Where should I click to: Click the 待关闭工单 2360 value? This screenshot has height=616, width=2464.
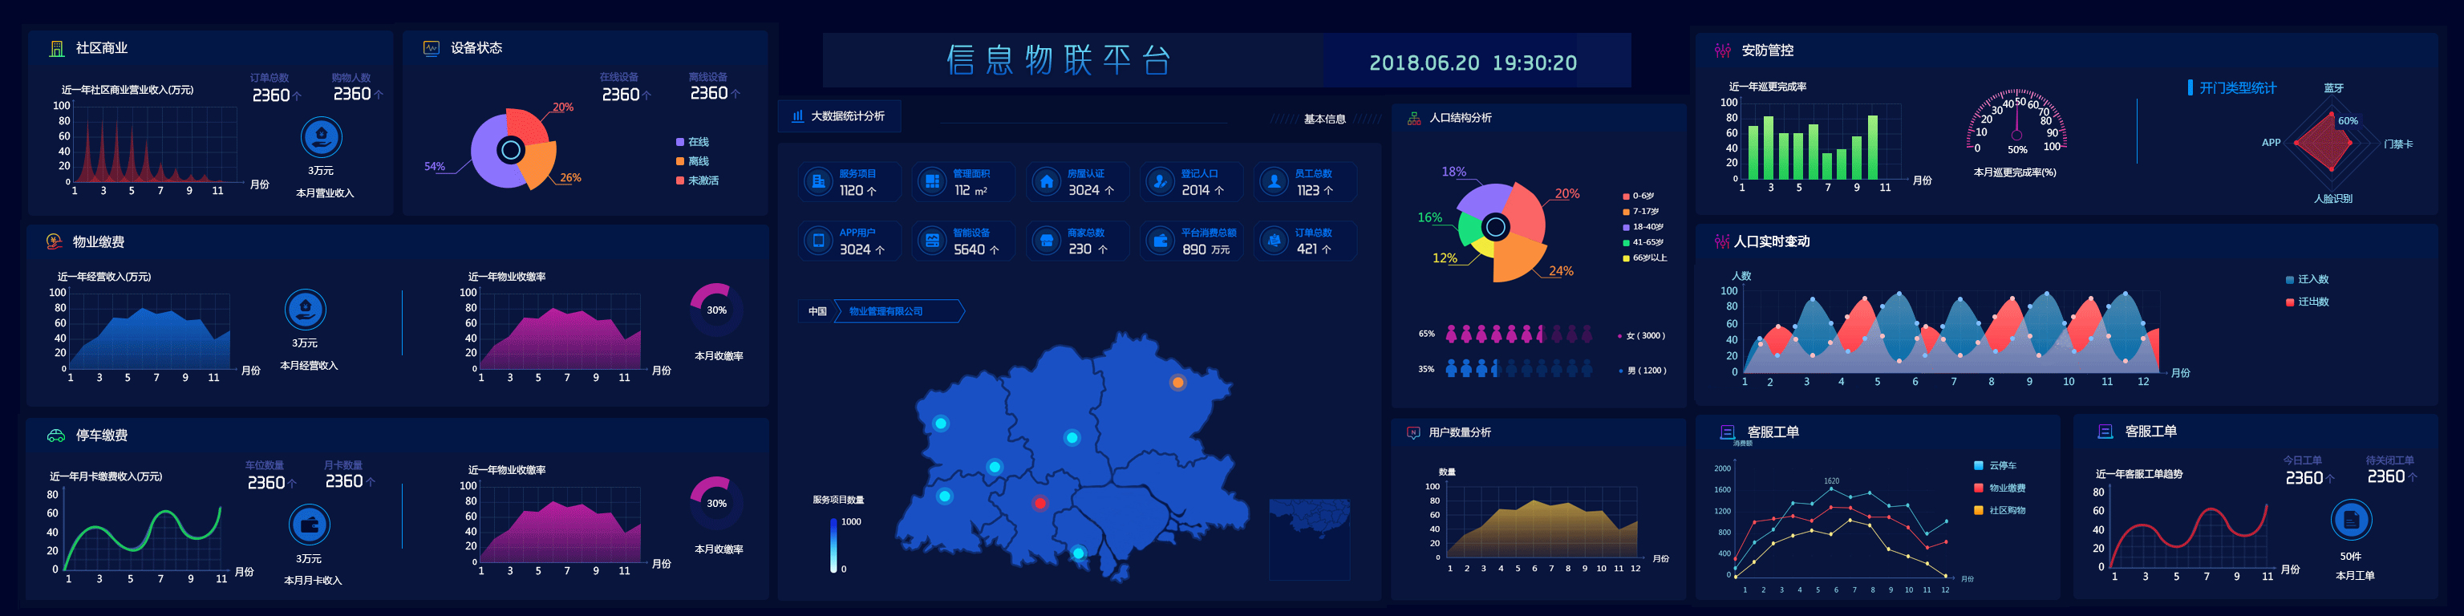[x=2385, y=477]
